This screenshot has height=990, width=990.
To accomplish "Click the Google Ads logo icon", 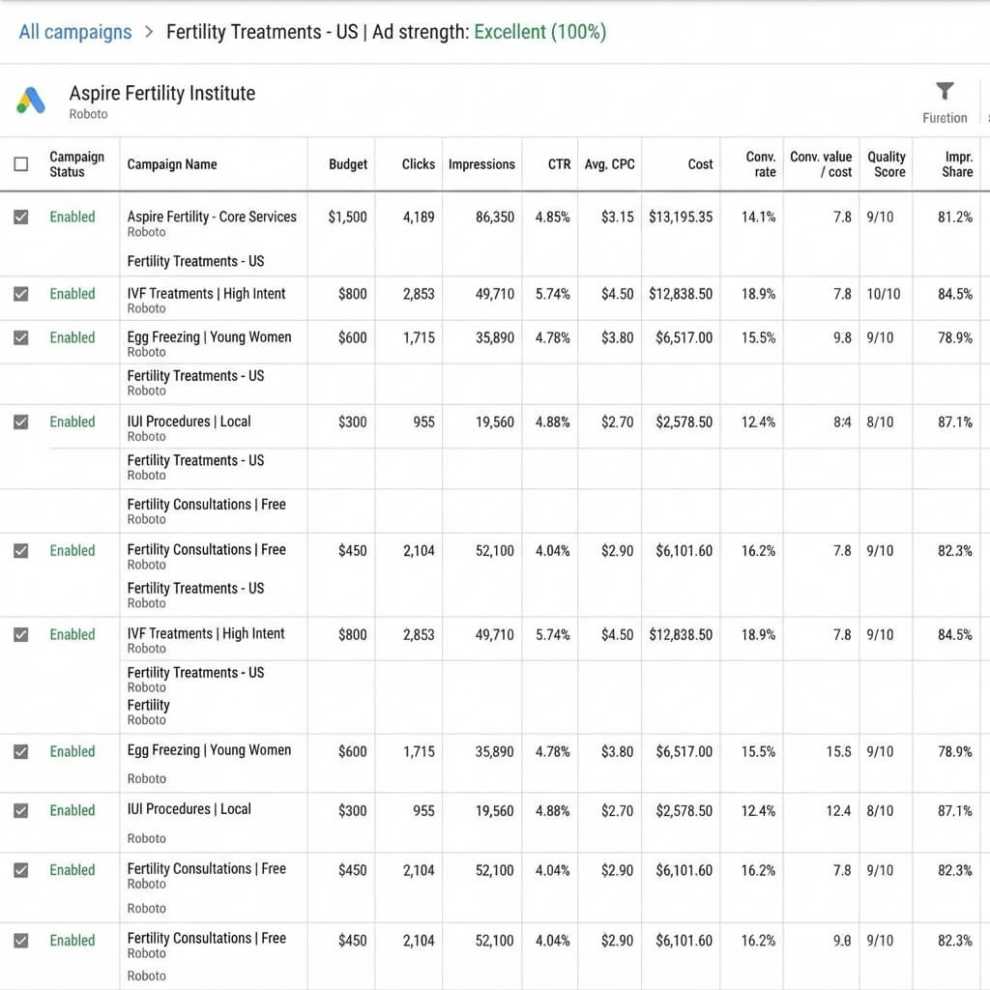I will (30, 100).
